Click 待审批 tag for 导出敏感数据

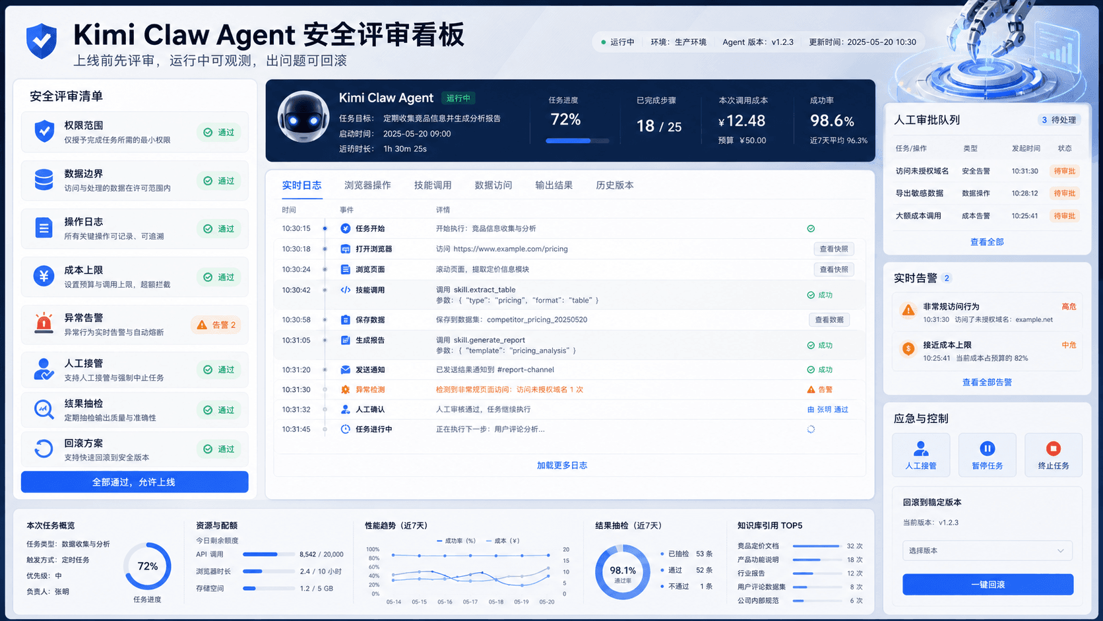coord(1065,193)
